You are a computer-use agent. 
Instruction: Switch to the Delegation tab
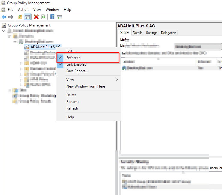tap(169, 33)
